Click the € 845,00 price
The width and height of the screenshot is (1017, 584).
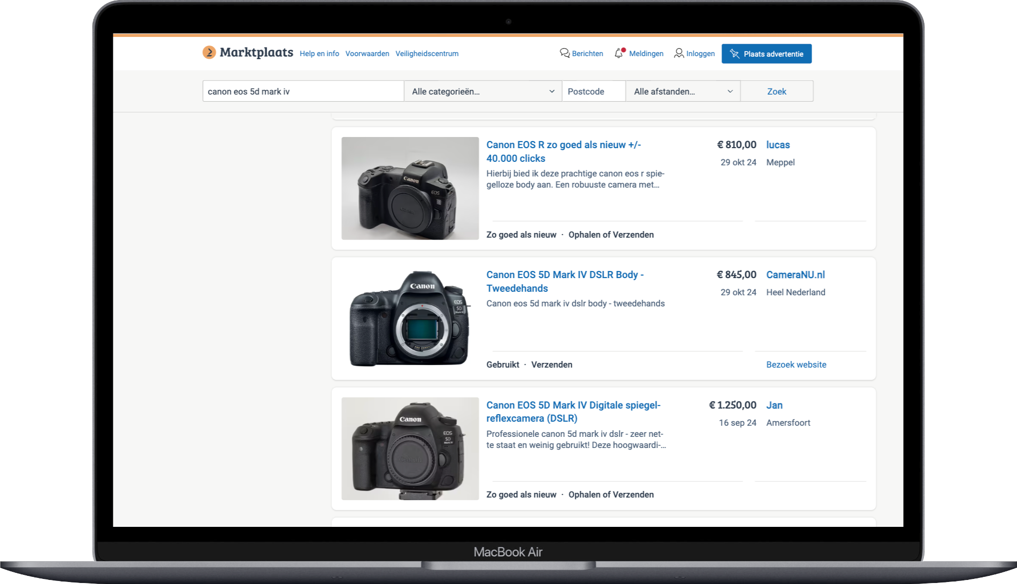pyautogui.click(x=736, y=275)
